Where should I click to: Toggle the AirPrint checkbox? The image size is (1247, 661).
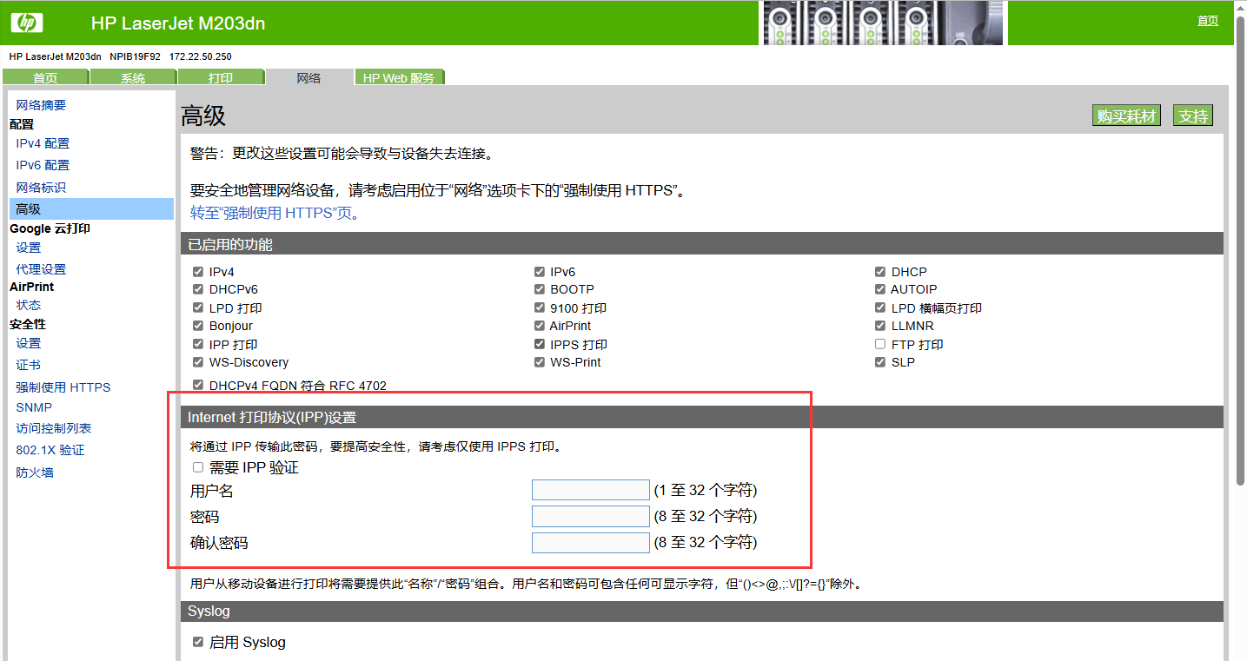point(540,326)
